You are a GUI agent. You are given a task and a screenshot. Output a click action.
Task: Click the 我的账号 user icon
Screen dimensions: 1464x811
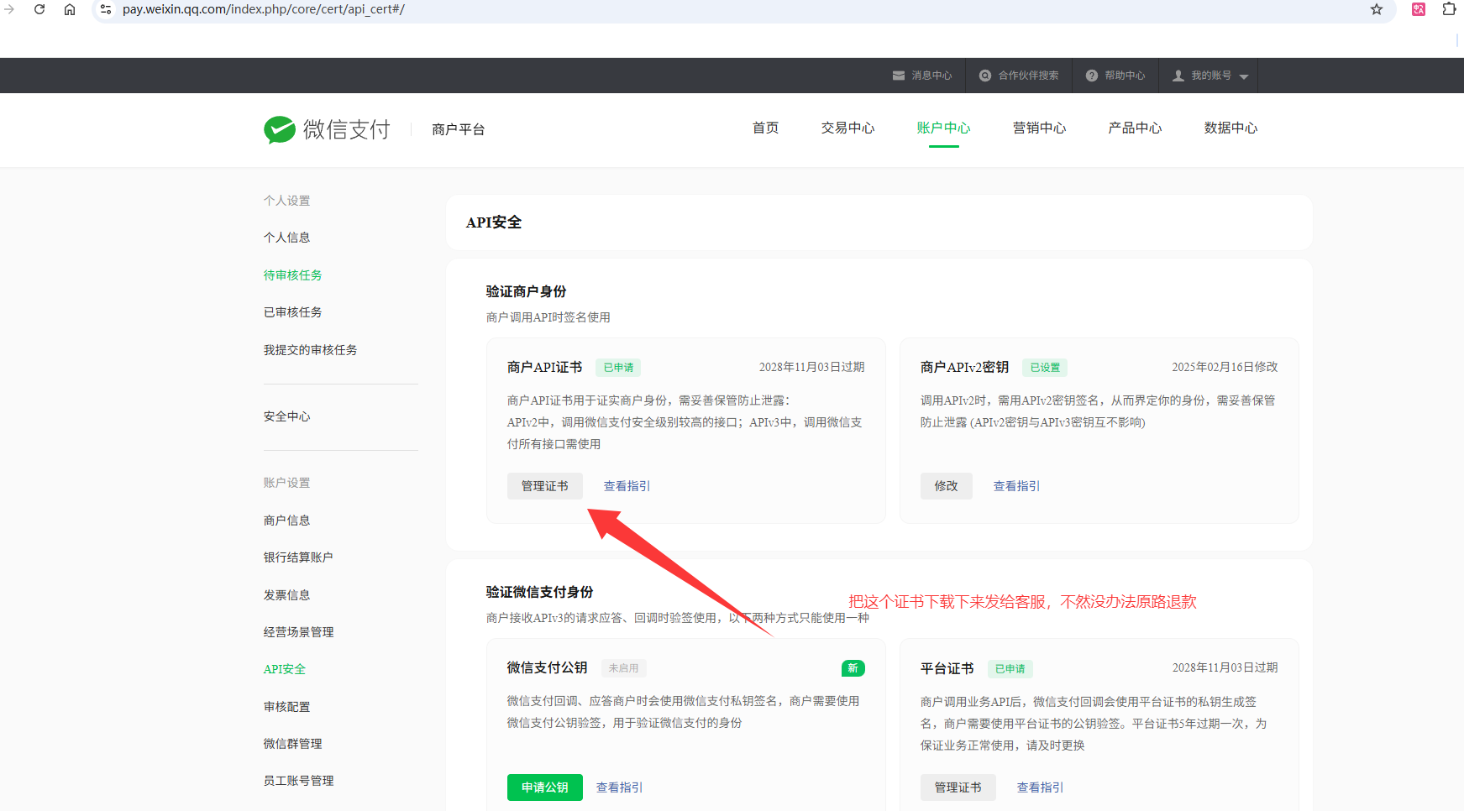[1178, 76]
